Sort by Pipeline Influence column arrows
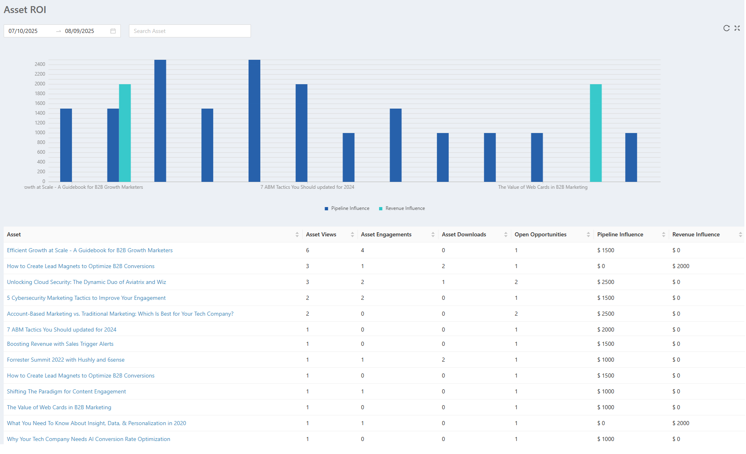746x454 pixels. click(663, 235)
